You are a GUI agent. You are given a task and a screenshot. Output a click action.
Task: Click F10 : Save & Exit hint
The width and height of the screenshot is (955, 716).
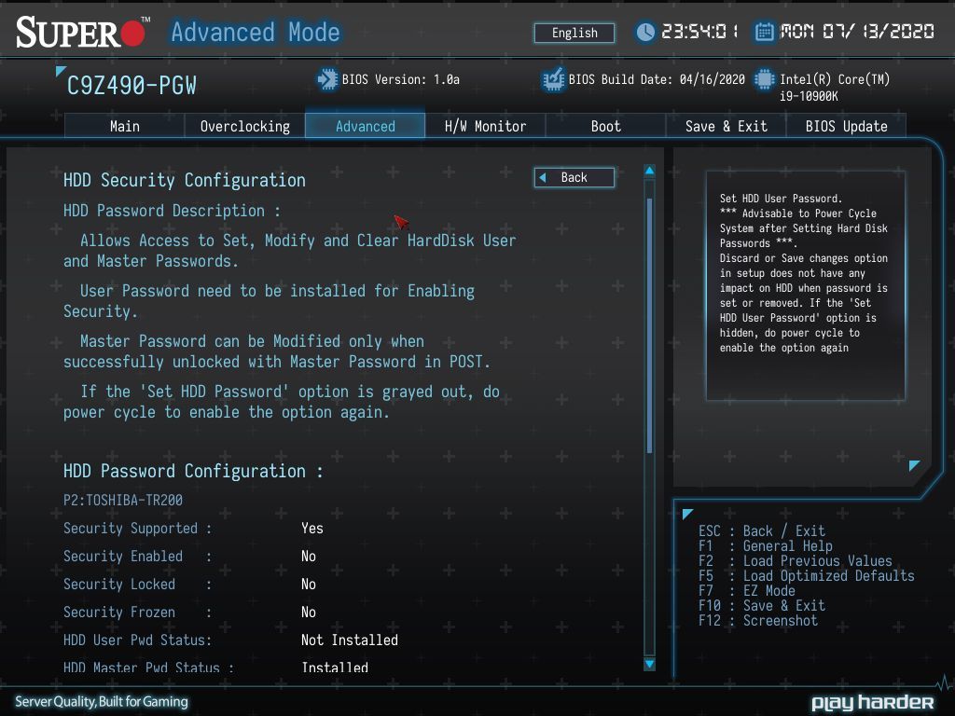click(x=761, y=606)
